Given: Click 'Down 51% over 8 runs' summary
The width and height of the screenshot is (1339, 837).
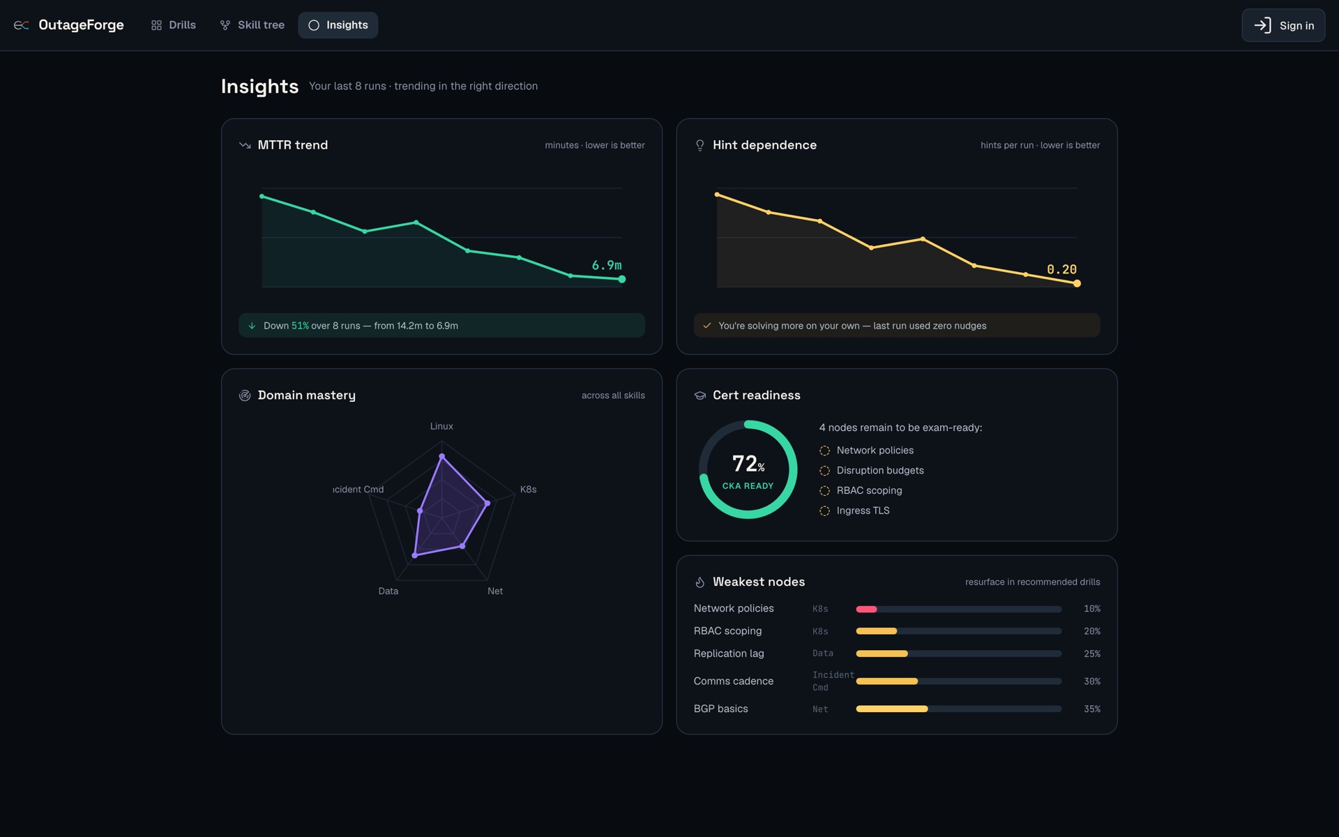Looking at the screenshot, I should coord(441,326).
